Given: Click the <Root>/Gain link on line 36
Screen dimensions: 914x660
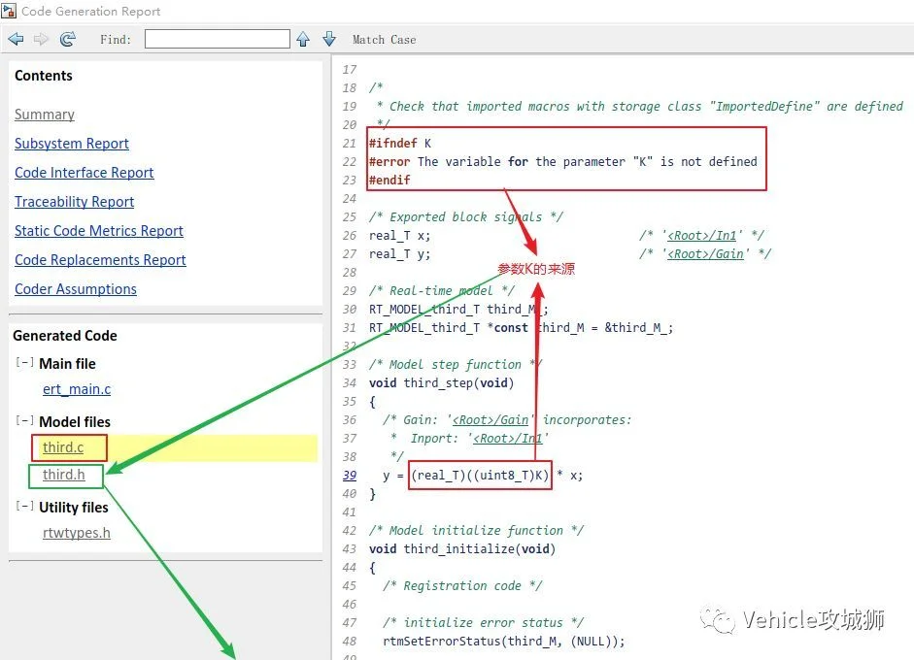Looking at the screenshot, I should pyautogui.click(x=491, y=420).
